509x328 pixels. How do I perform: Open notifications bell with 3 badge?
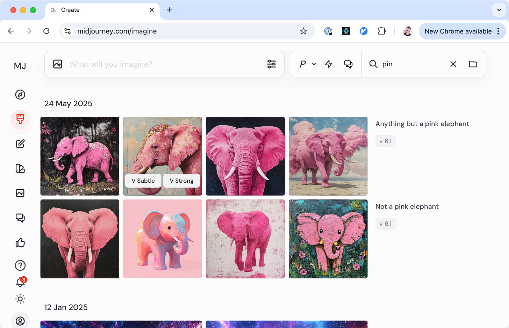[21, 282]
